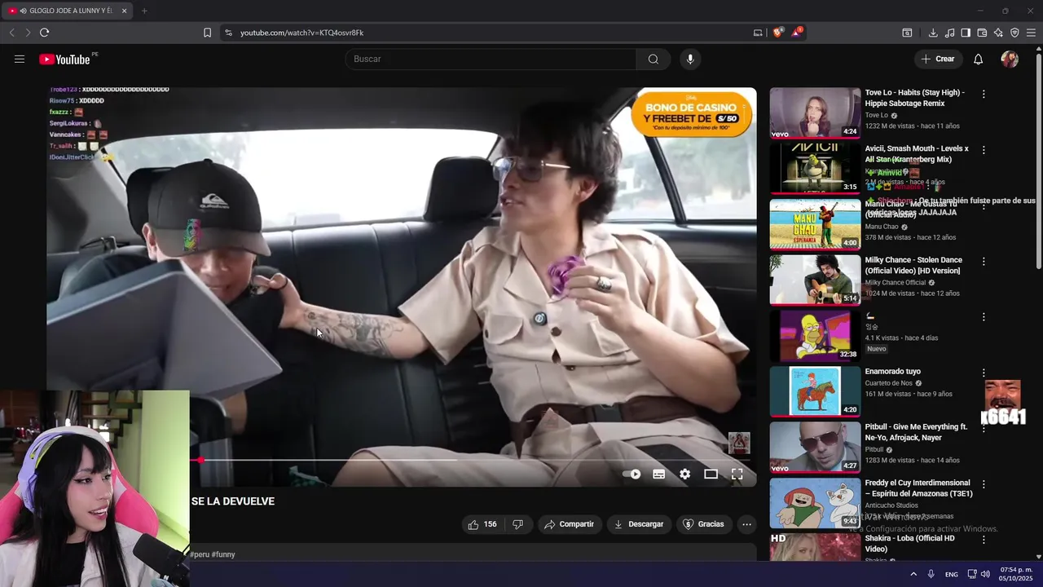The height and width of the screenshot is (587, 1043).
Task: Click the Gracias button
Action: pos(703,524)
